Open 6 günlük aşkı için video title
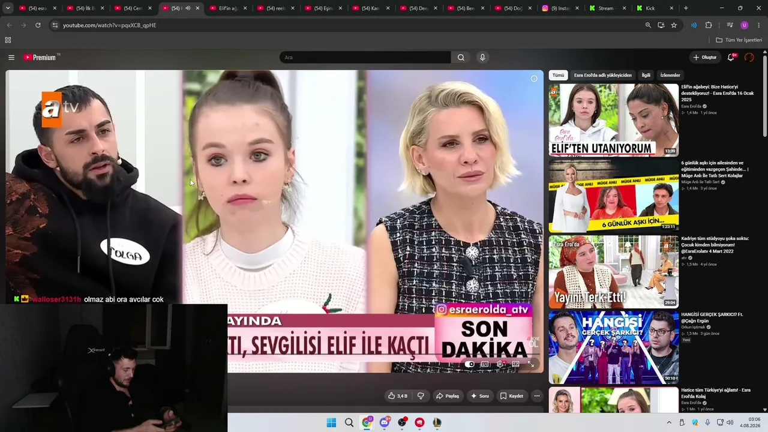Image resolution: width=768 pixels, height=432 pixels. [715, 169]
